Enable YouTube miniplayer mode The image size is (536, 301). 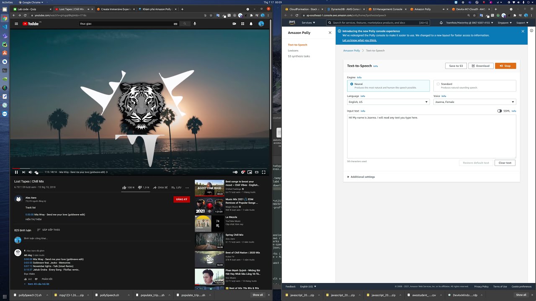click(250, 172)
